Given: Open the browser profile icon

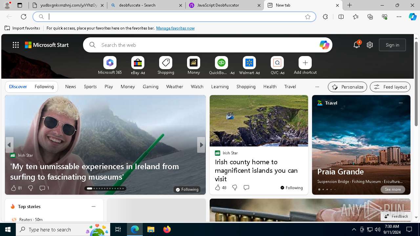Looking at the screenshot, I should point(7,5).
